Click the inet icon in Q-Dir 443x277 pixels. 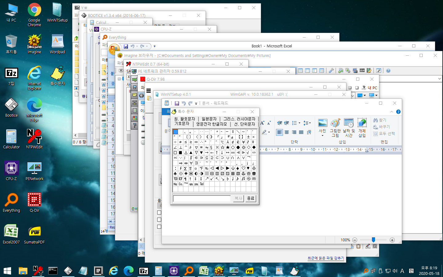tap(364, 88)
